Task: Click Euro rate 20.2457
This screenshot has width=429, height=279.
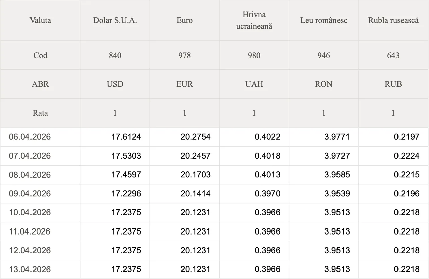Action: 195,156
